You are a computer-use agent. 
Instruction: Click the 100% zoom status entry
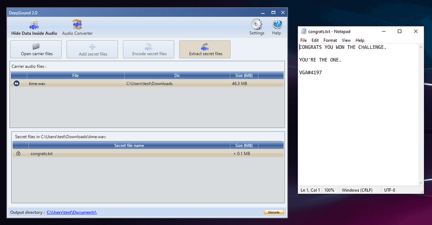329,190
